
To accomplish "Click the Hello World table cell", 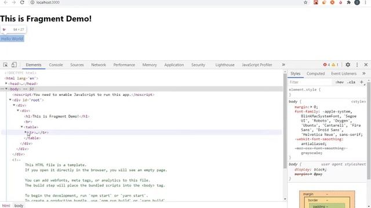I will point(12,39).
